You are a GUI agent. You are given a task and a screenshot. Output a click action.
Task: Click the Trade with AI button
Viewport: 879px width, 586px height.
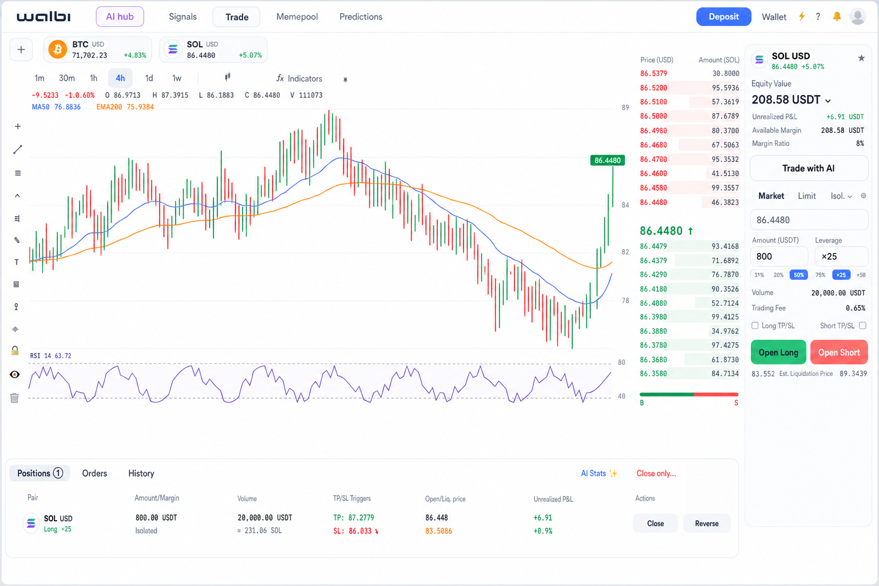(809, 168)
